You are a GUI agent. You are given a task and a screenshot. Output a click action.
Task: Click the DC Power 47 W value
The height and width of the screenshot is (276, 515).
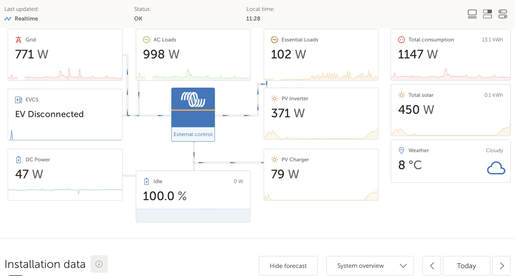pos(29,174)
